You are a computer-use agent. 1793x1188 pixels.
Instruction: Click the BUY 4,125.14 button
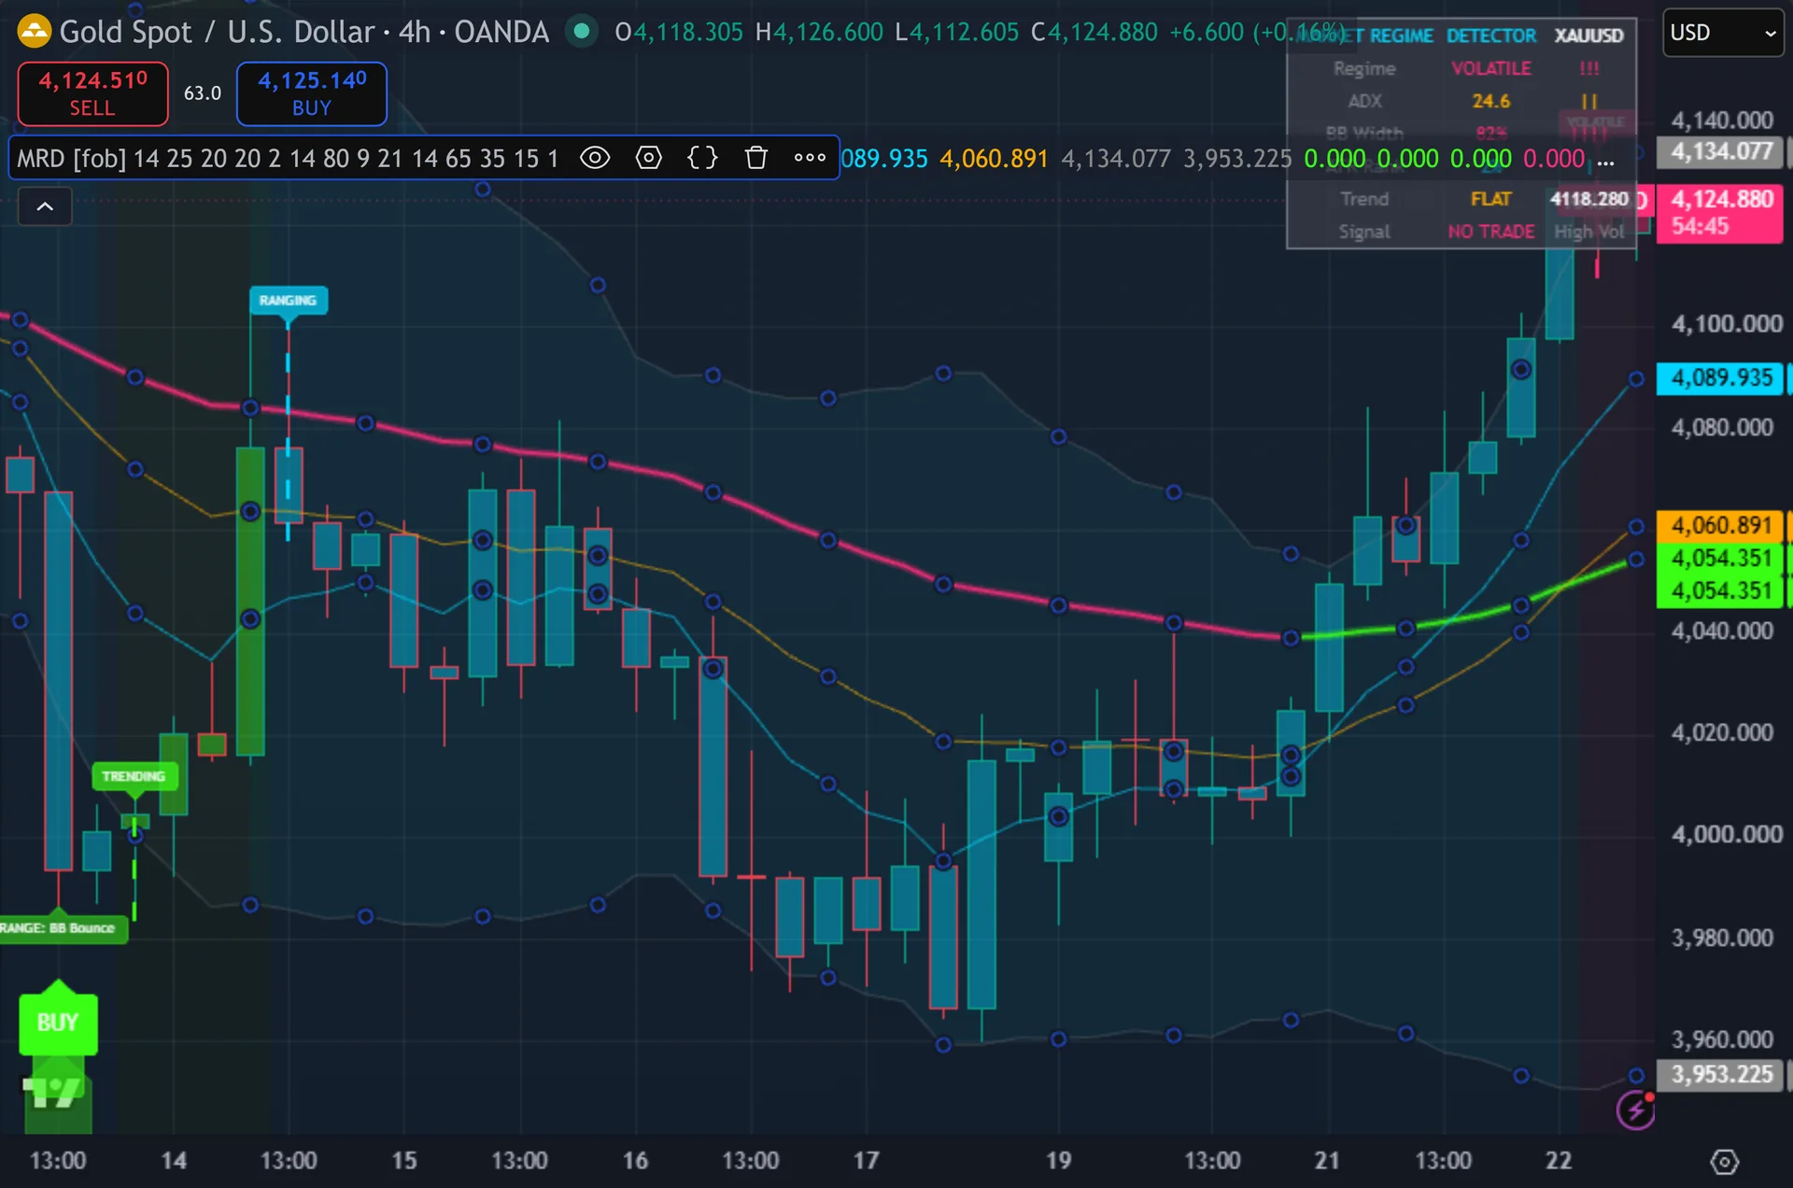pyautogui.click(x=312, y=93)
